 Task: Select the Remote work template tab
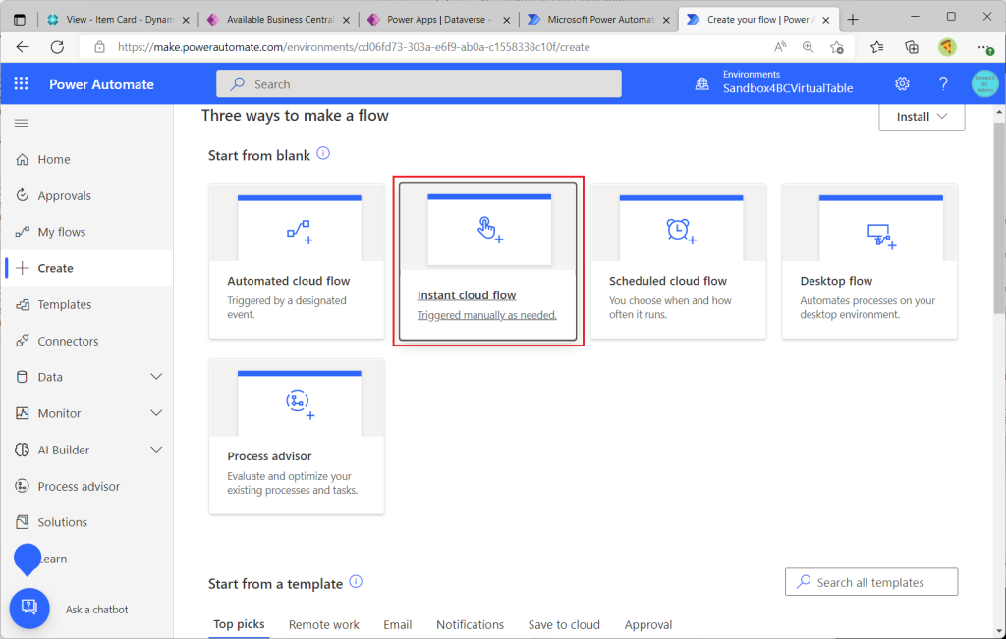(x=324, y=624)
